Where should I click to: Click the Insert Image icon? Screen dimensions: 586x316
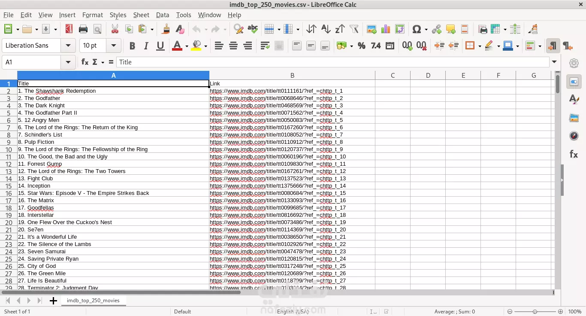[372, 29]
